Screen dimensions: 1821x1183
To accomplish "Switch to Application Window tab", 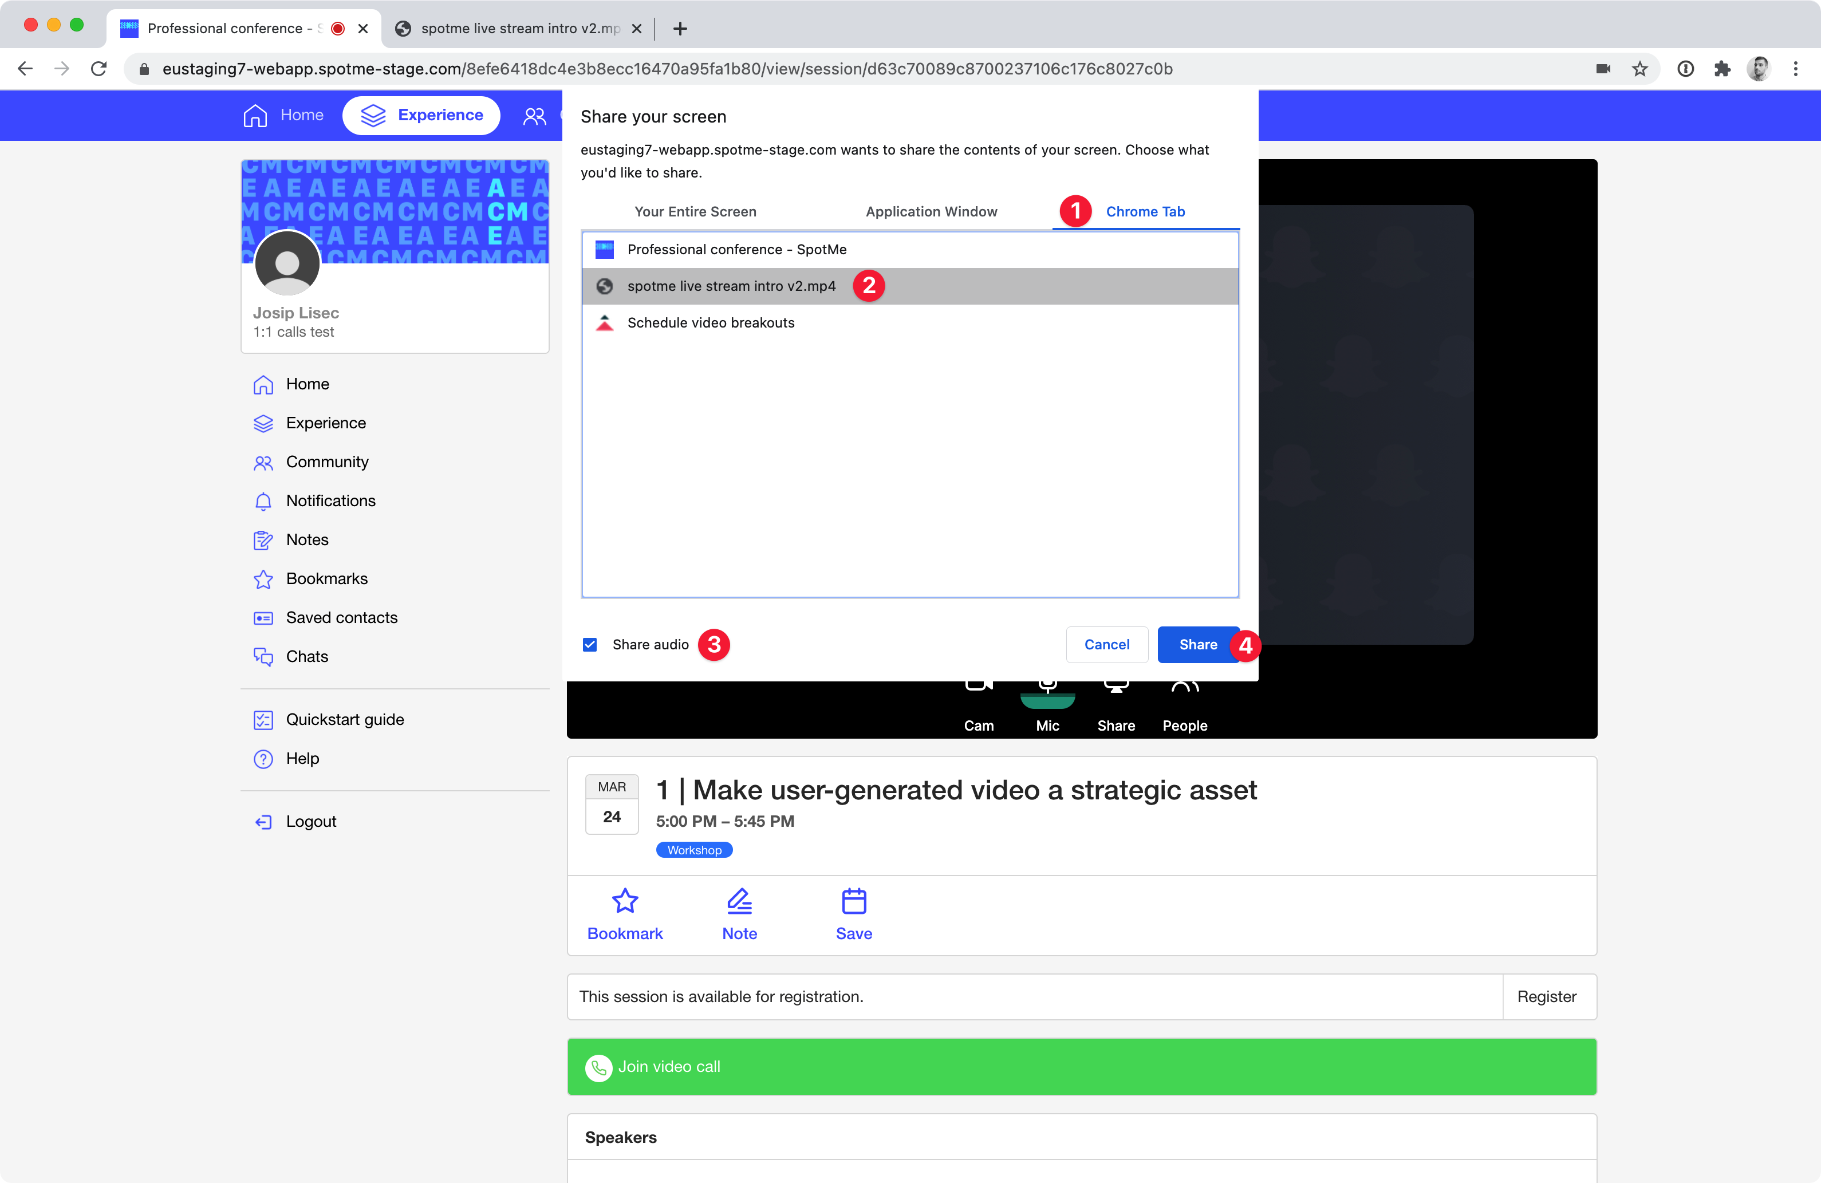I will click(931, 211).
